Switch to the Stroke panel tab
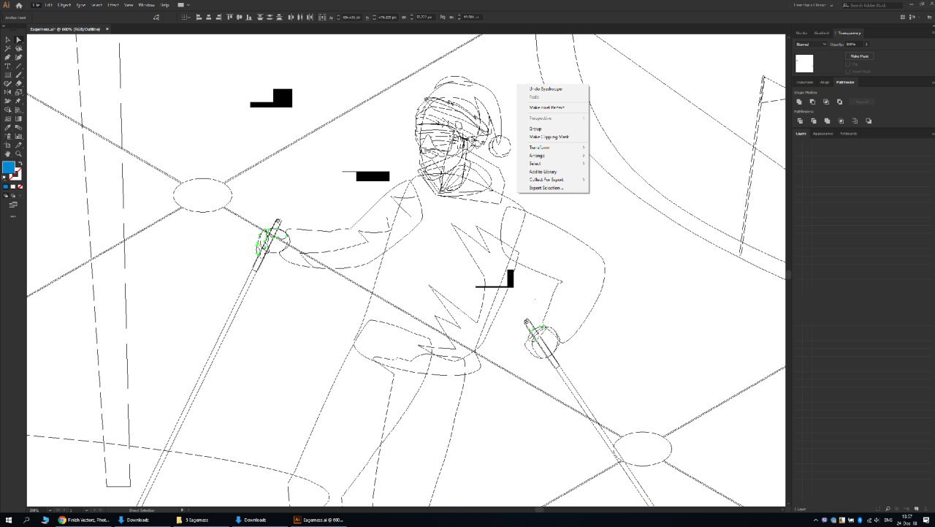This screenshot has height=527, width=935. 801,33
